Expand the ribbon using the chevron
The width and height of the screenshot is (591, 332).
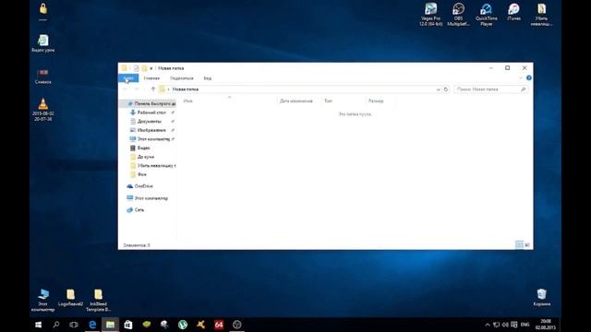coord(521,77)
